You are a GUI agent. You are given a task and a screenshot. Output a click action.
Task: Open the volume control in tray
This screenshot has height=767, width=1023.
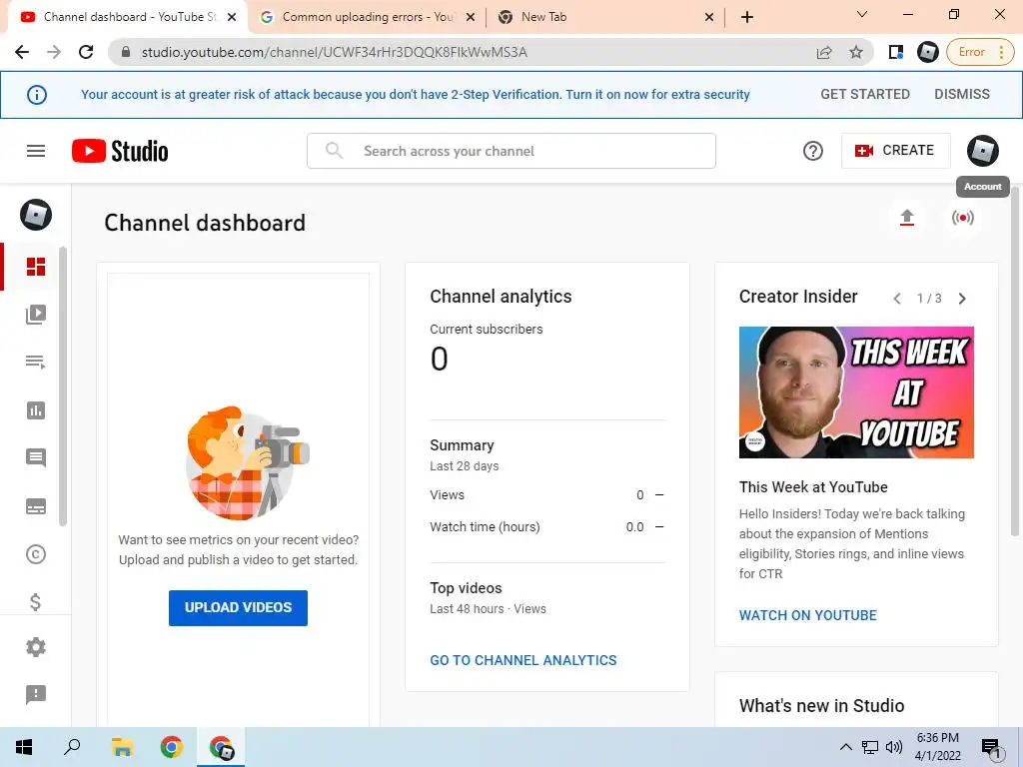[894, 747]
